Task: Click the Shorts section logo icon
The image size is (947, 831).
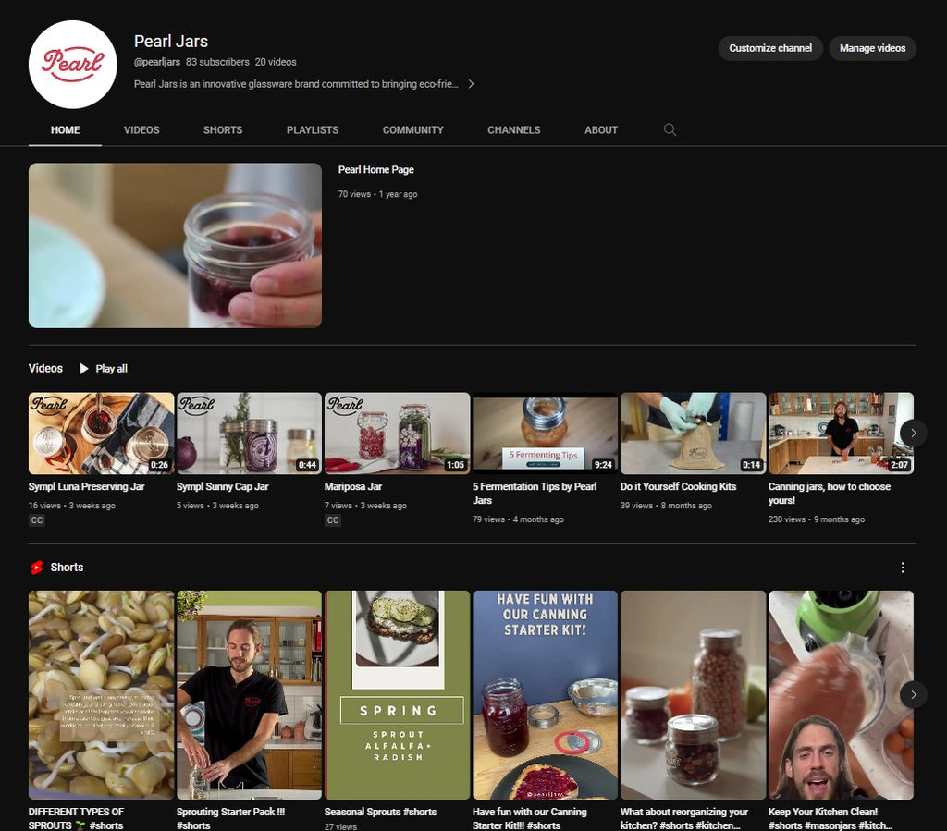Action: pos(37,568)
